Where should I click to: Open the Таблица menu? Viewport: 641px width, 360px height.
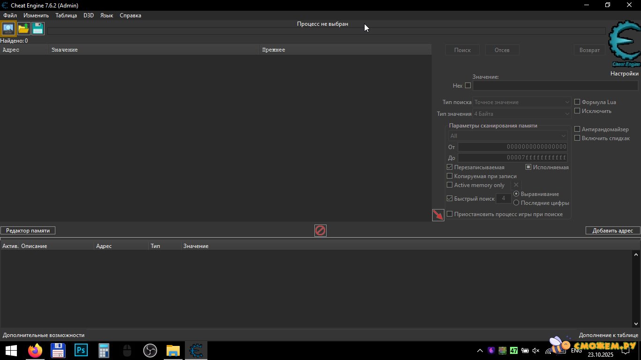(66, 15)
